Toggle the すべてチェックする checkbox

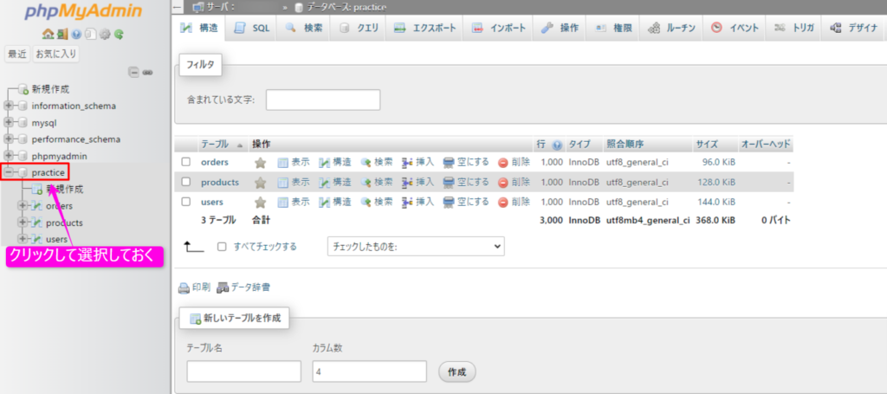[222, 246]
